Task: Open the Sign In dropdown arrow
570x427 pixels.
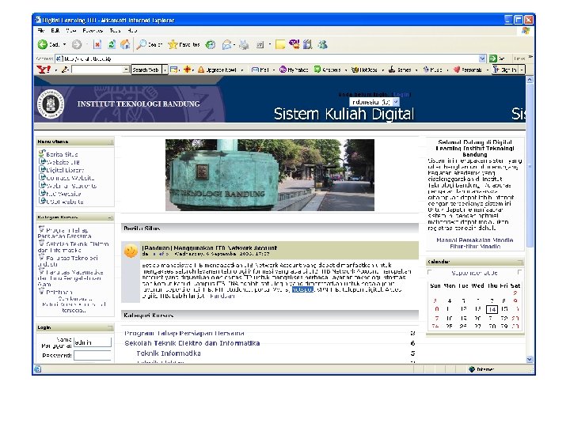Action: tap(522, 70)
